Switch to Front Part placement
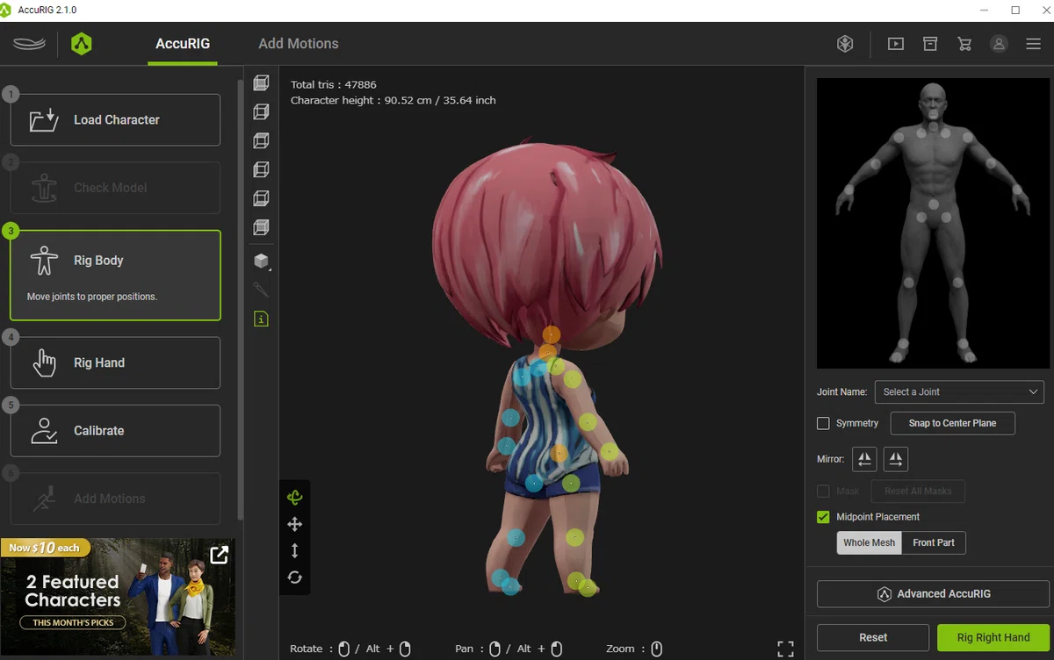Screen dimensions: 1054x660 934,542
